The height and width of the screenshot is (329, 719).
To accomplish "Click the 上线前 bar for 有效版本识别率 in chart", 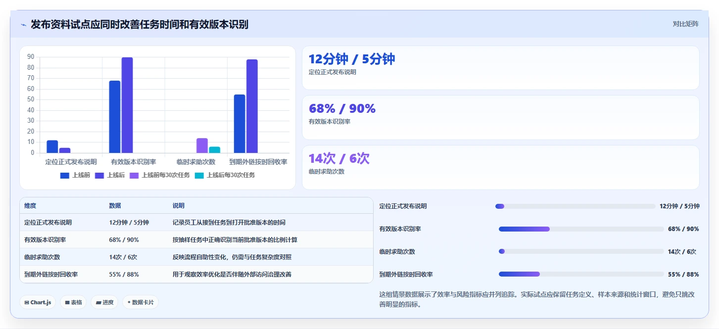I will point(115,117).
